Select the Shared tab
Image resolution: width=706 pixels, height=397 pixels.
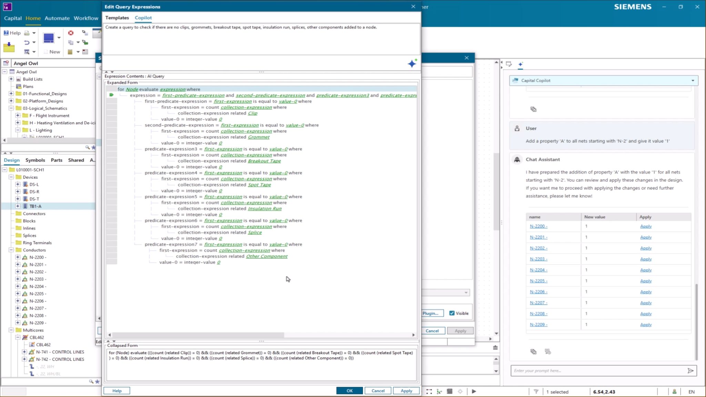(76, 160)
